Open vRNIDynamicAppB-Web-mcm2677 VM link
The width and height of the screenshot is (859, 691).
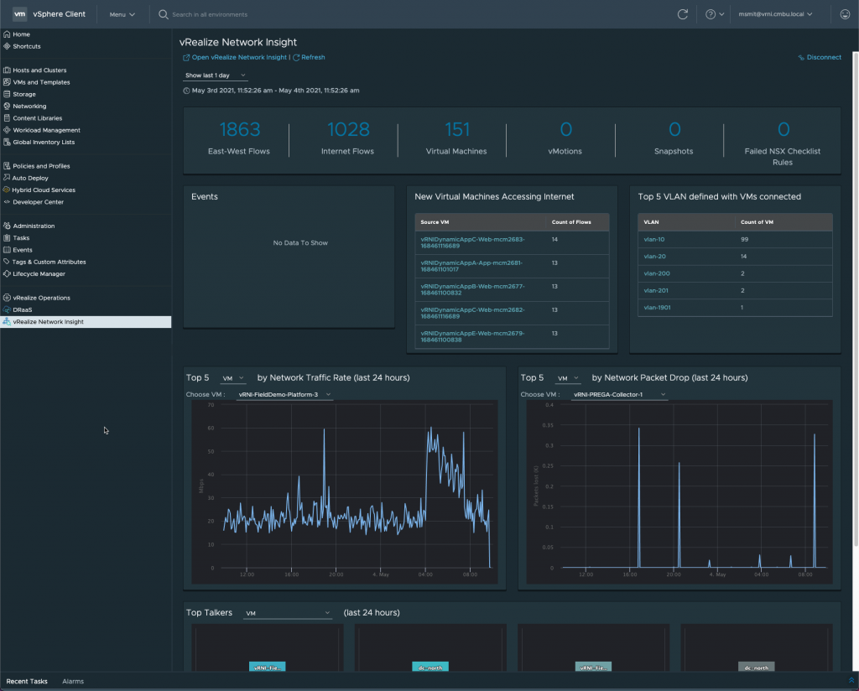click(472, 289)
